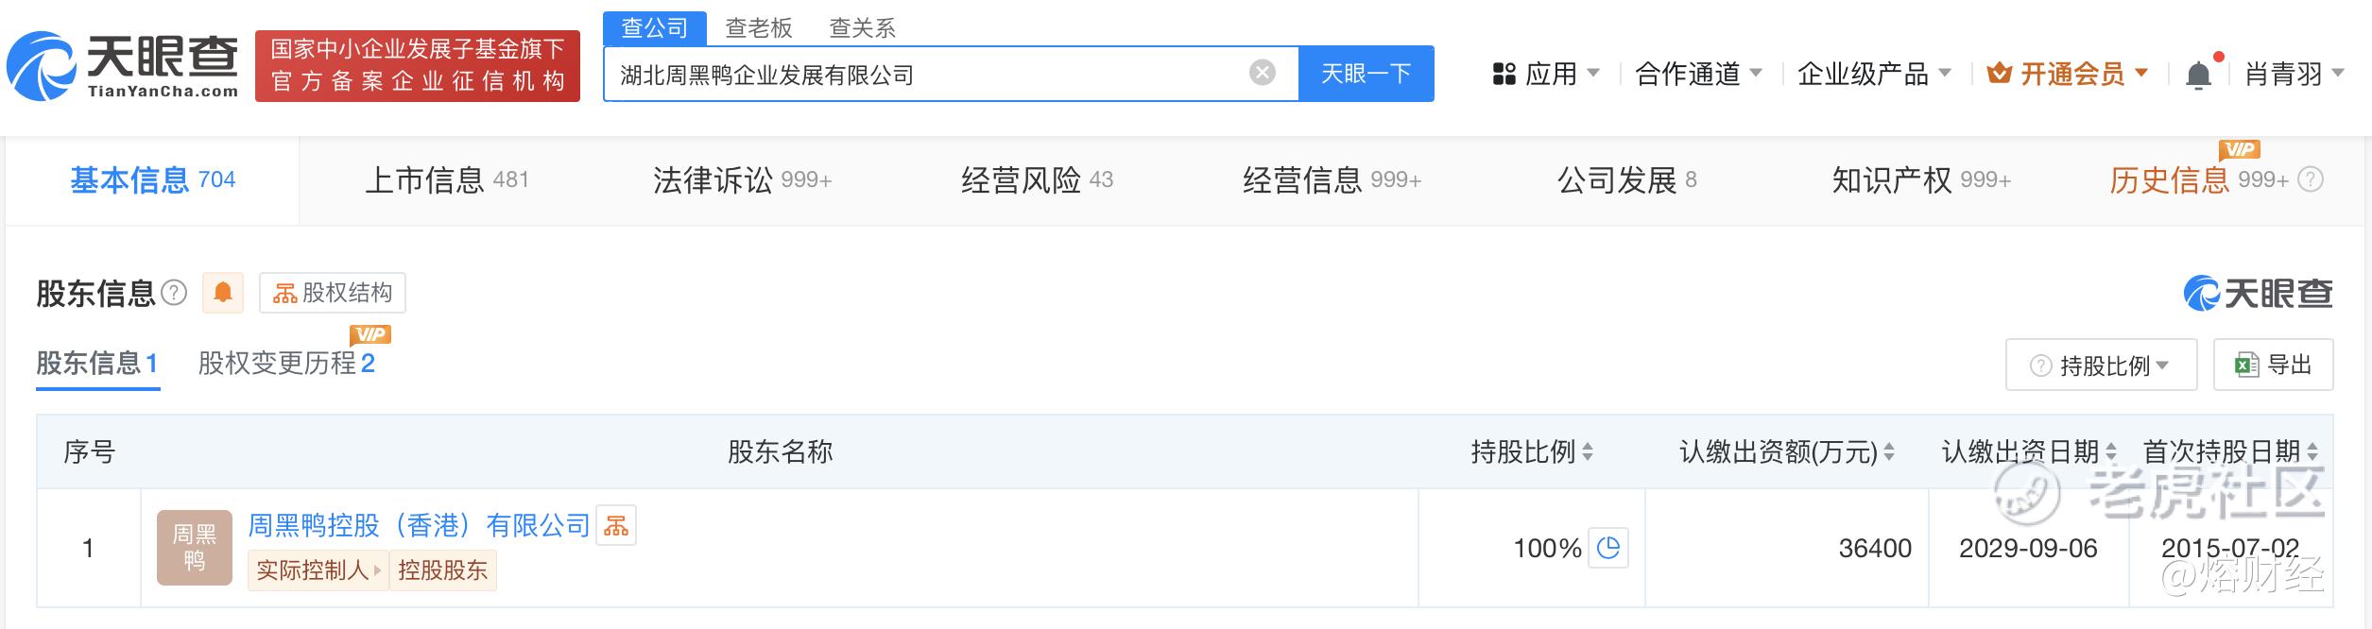Sort table by 持股比例 column
Image resolution: width=2372 pixels, height=629 pixels.
(1588, 452)
